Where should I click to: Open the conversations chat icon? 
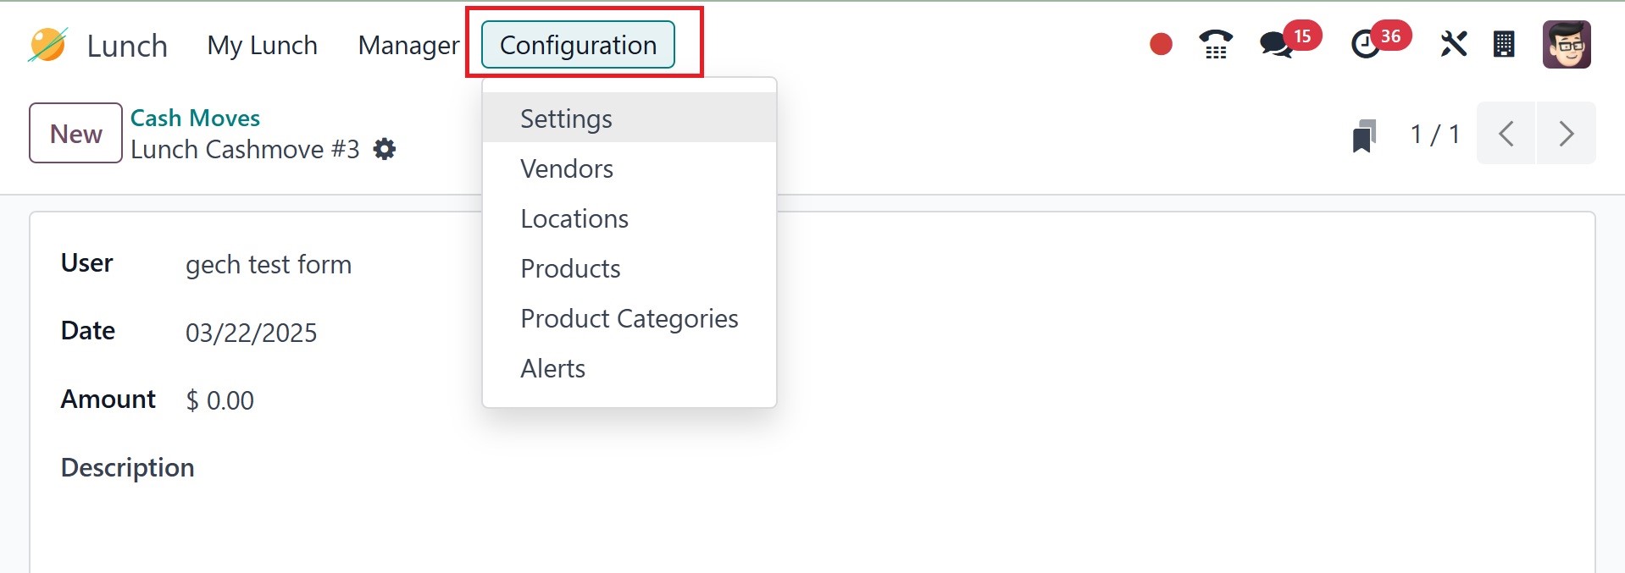click(1276, 44)
